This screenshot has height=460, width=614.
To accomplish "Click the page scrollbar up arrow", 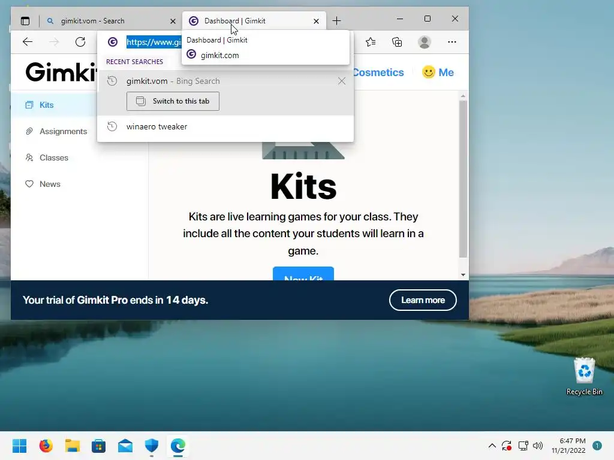I will tap(463, 96).
